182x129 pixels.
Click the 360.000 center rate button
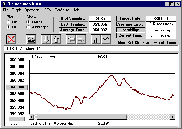17,87
